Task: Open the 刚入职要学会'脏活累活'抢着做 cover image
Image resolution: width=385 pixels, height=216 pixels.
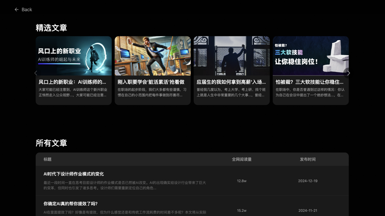Action: 152,56
